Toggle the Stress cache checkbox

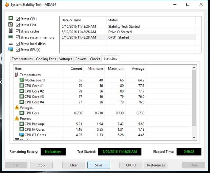[18, 31]
